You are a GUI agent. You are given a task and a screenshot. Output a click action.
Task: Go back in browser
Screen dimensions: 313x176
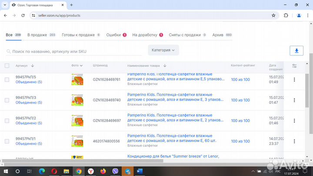pyautogui.click(x=5, y=15)
